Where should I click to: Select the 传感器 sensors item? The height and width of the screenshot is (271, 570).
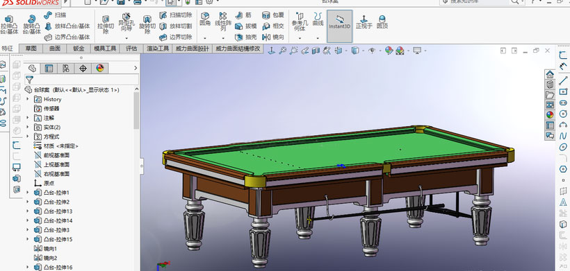point(47,108)
